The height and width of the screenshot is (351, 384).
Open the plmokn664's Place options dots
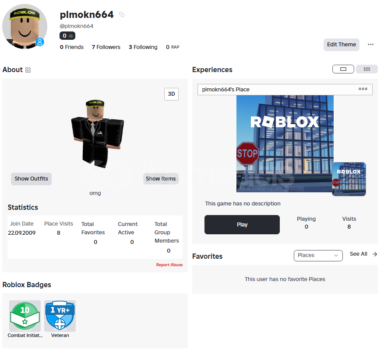coord(363,89)
